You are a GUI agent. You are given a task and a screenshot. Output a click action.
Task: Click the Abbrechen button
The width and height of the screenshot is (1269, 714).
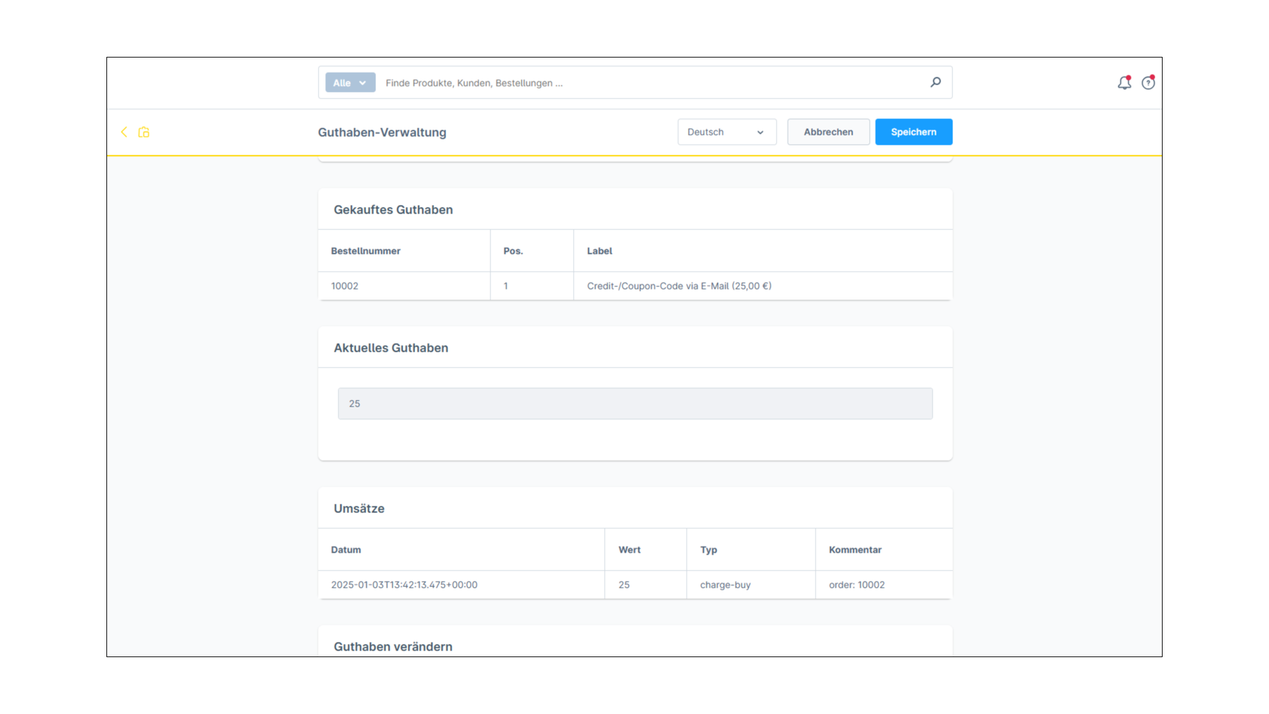pos(828,132)
